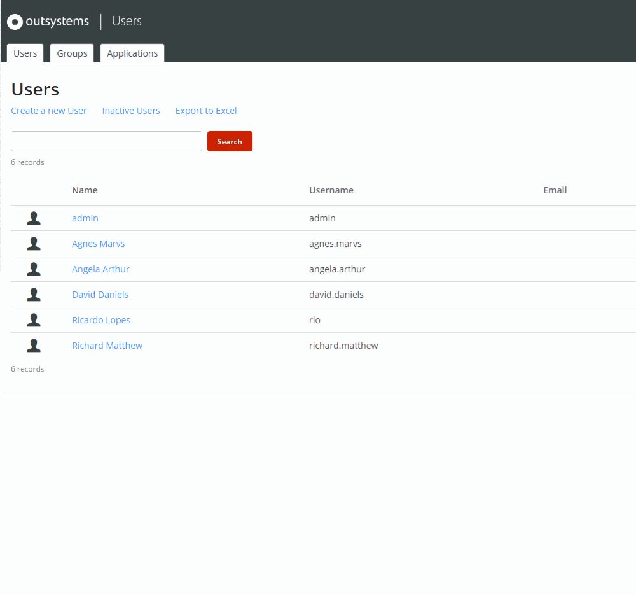Image resolution: width=636 pixels, height=595 pixels.
Task: Click David Daniels avatar icon
Action: (33, 294)
